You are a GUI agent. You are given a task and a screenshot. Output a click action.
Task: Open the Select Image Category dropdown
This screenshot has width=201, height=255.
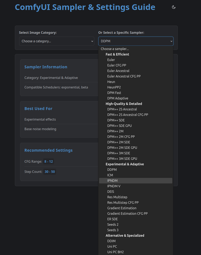coord(57,41)
